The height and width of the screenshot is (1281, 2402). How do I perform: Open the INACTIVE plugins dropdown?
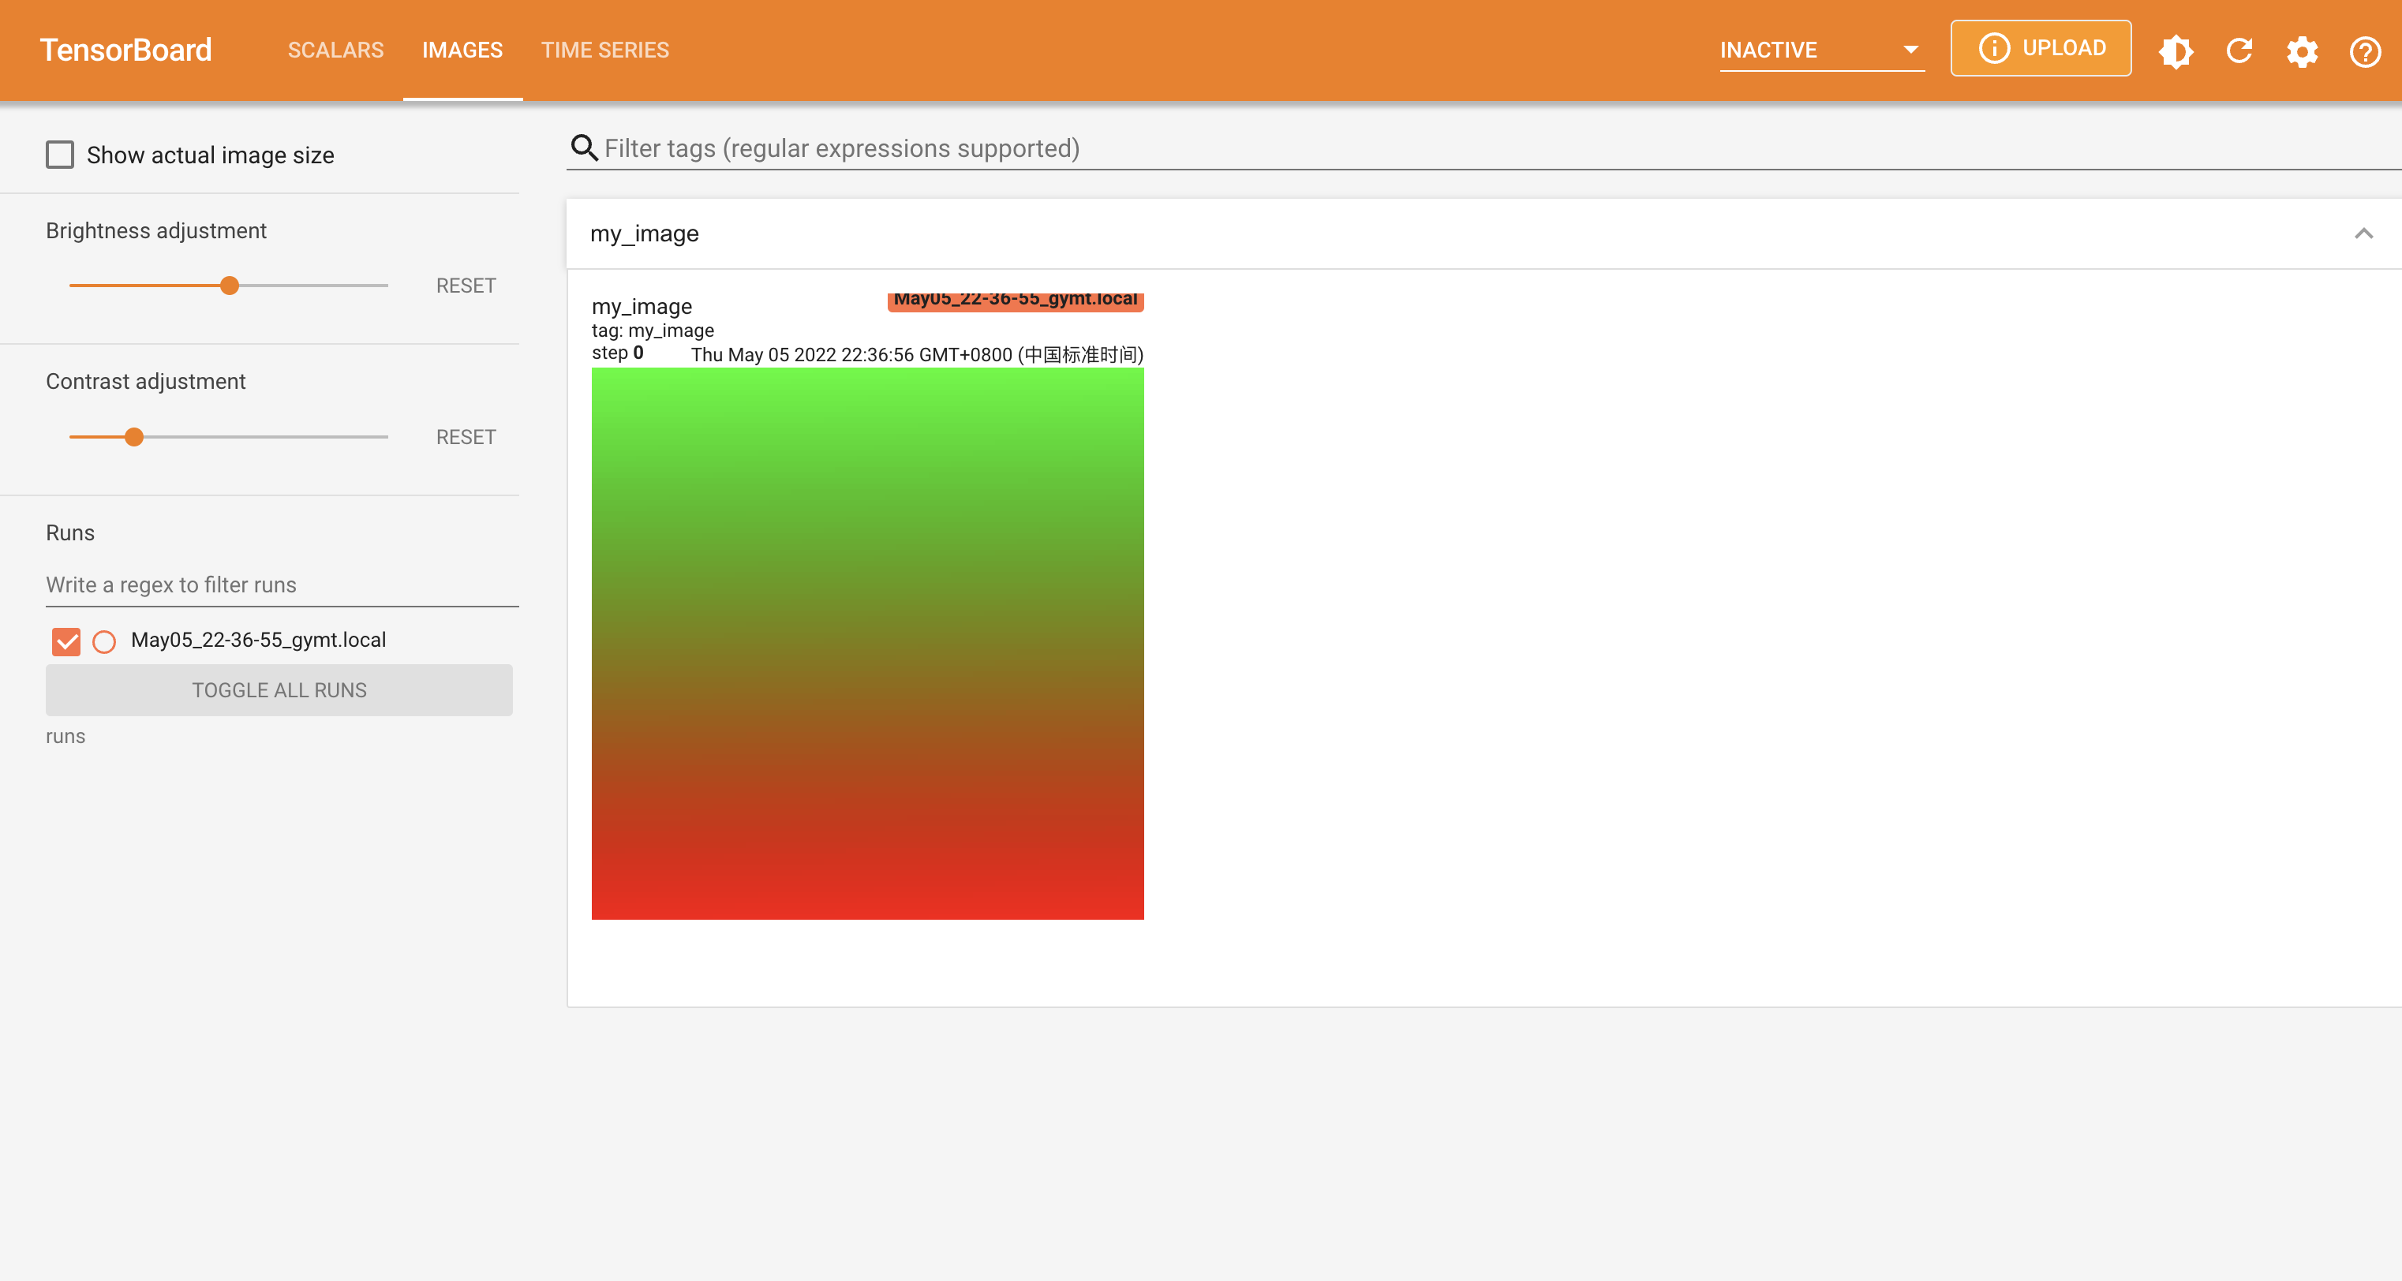(1820, 50)
